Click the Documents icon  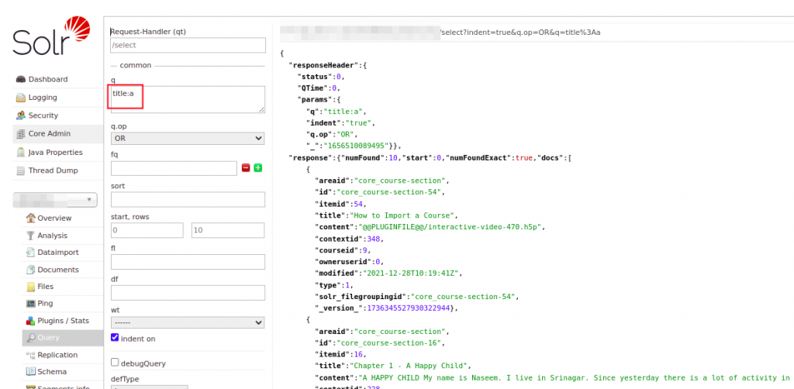tap(30, 270)
